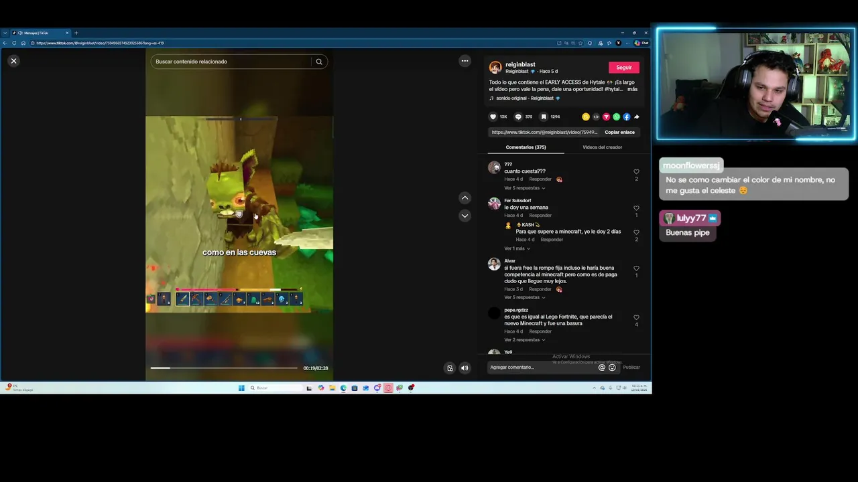This screenshot has width=858, height=482.
Task: Open Fer Suksdorf's profile name
Action: click(517, 200)
